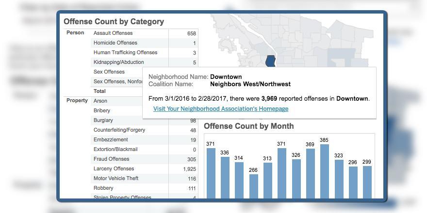Screen dimensions: 427x213
Task: Select the bar labeled 299
Action: click(x=367, y=183)
